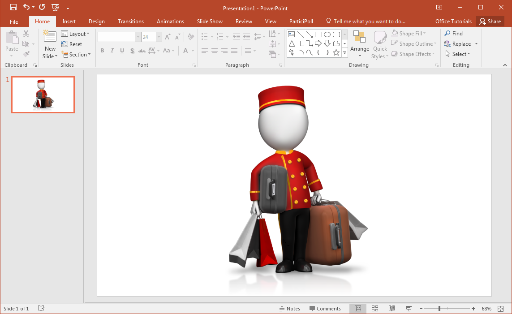Toggle the Comments pane
Viewport: 512px width, 314px height.
pyautogui.click(x=325, y=309)
